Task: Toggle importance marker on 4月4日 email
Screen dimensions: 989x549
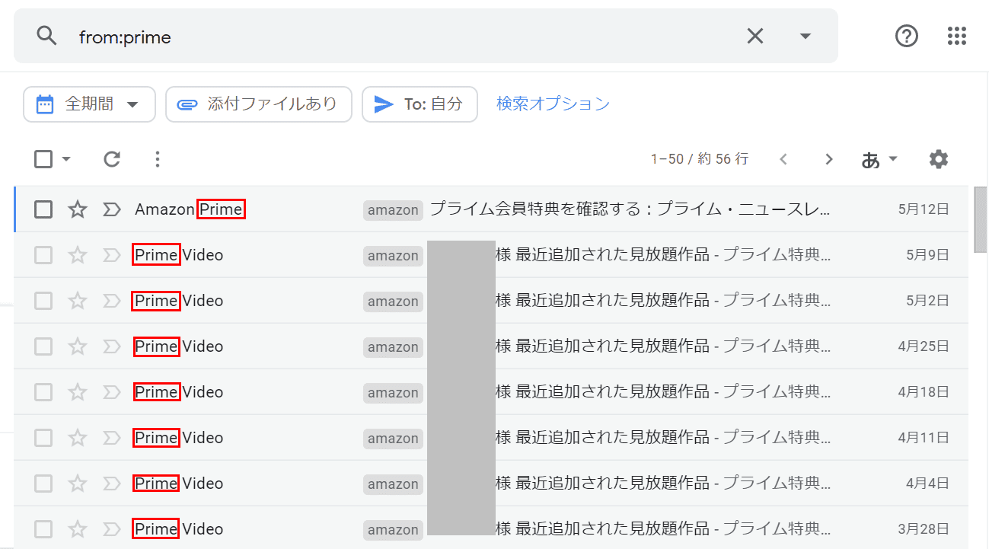Action: click(112, 484)
